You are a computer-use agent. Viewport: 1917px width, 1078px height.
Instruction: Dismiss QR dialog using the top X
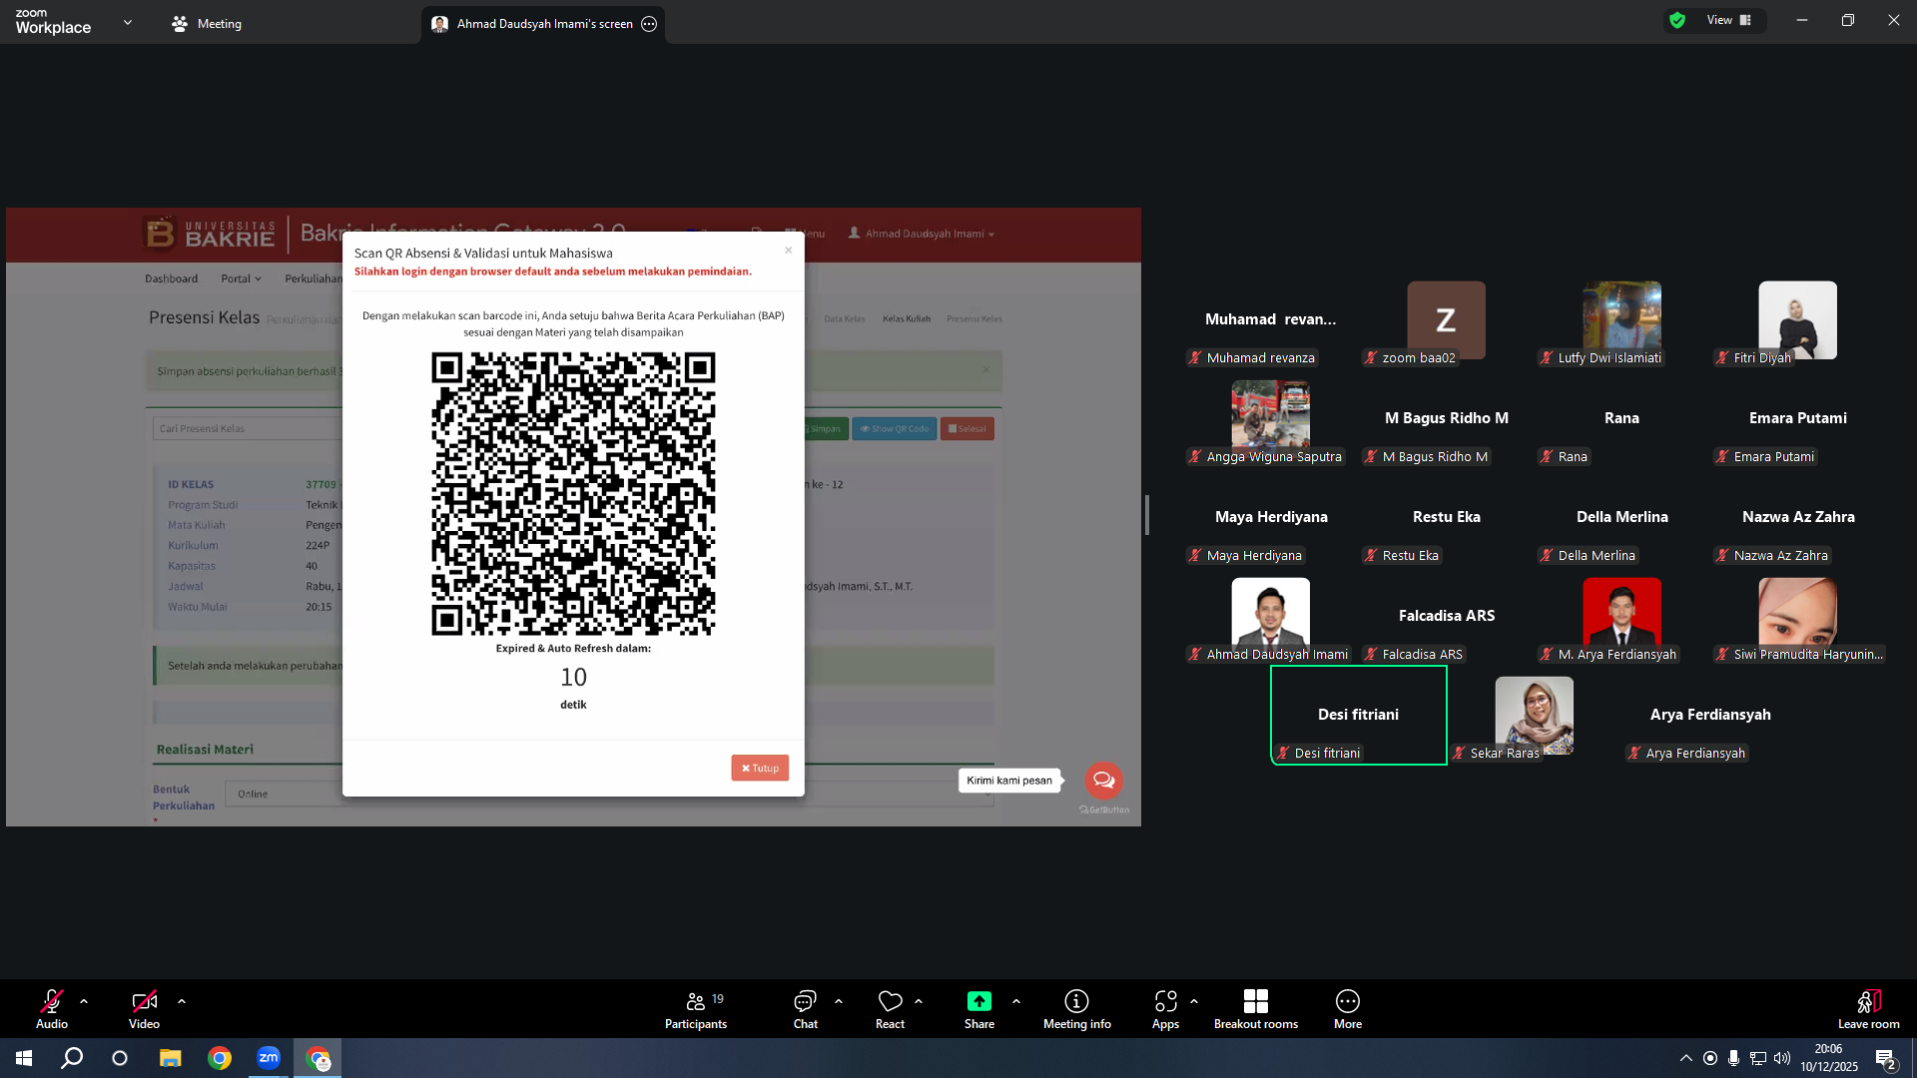[789, 251]
